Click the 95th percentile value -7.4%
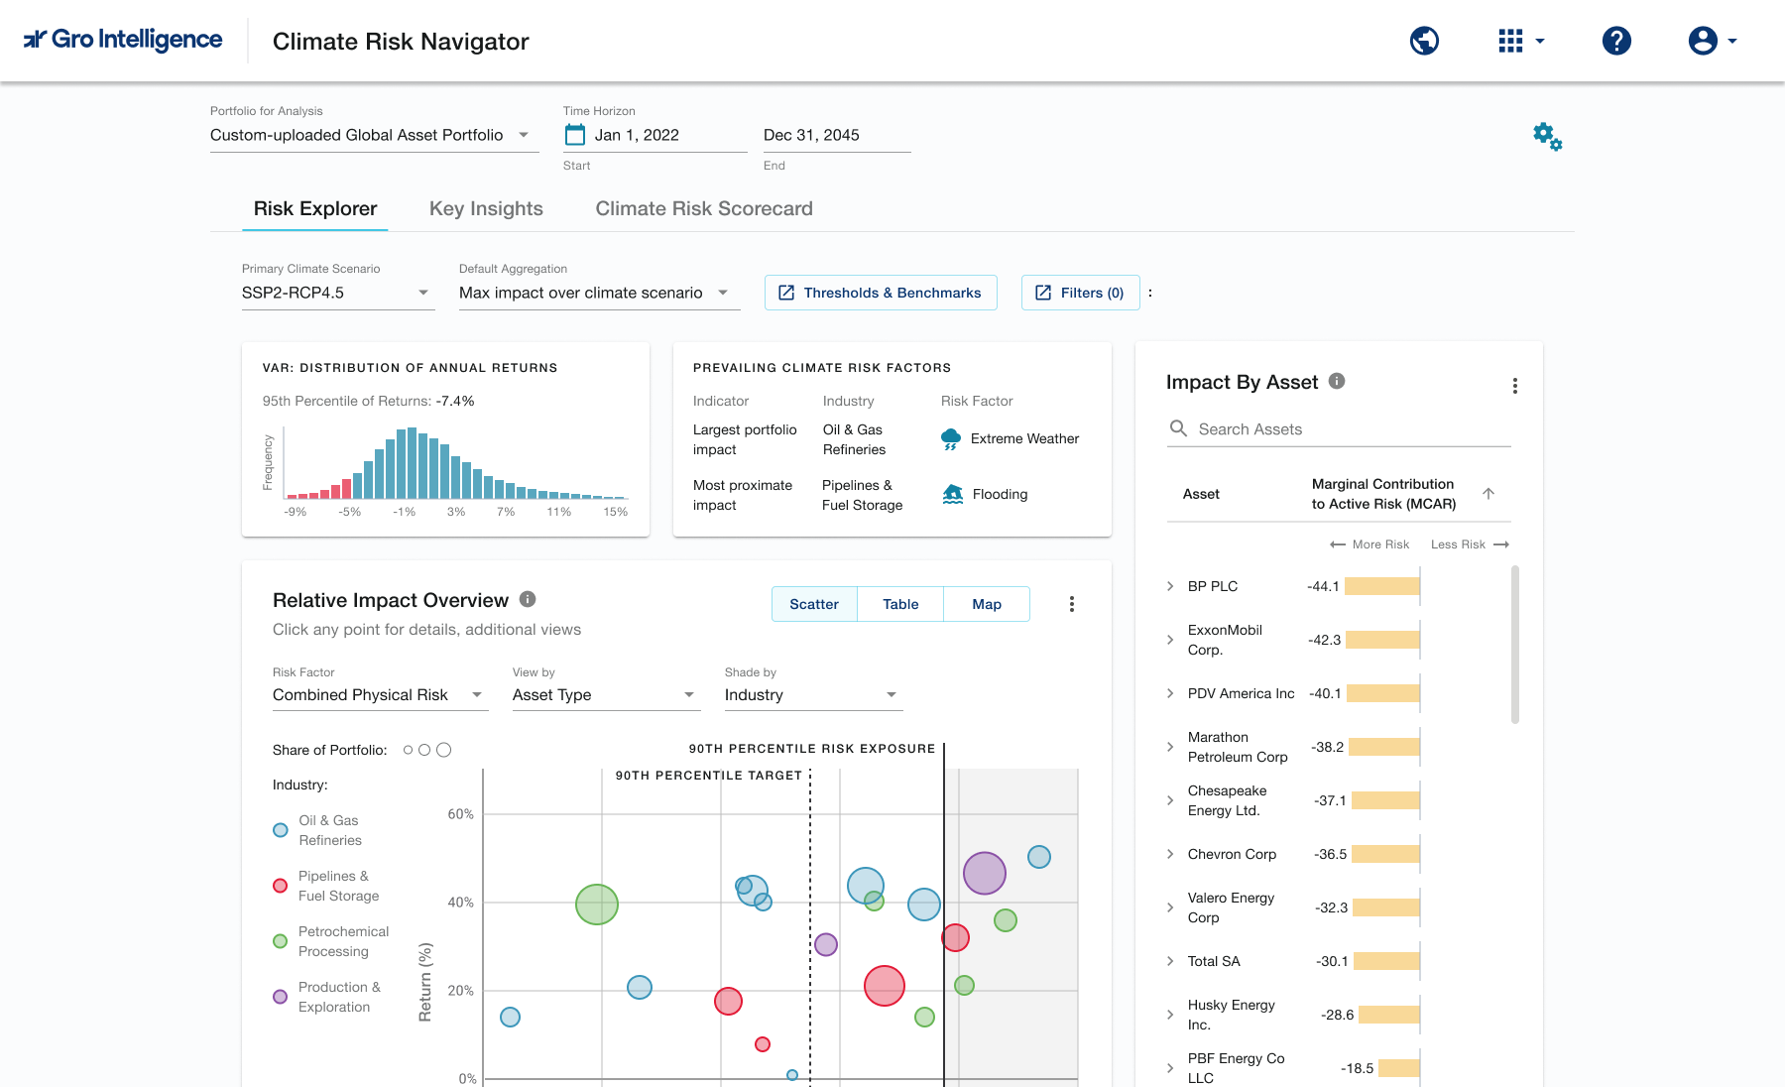The height and width of the screenshot is (1087, 1785). pos(455,401)
